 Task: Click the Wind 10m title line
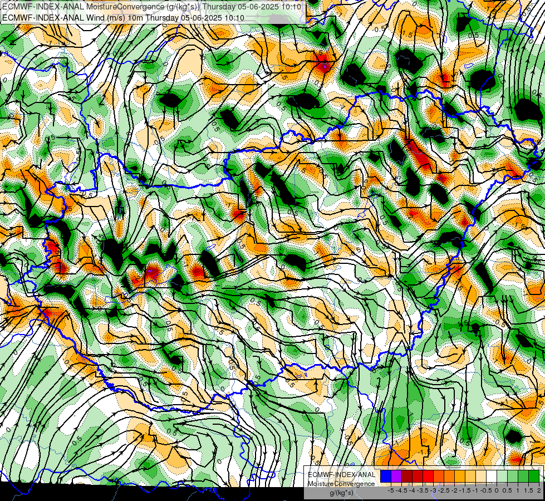click(x=123, y=17)
